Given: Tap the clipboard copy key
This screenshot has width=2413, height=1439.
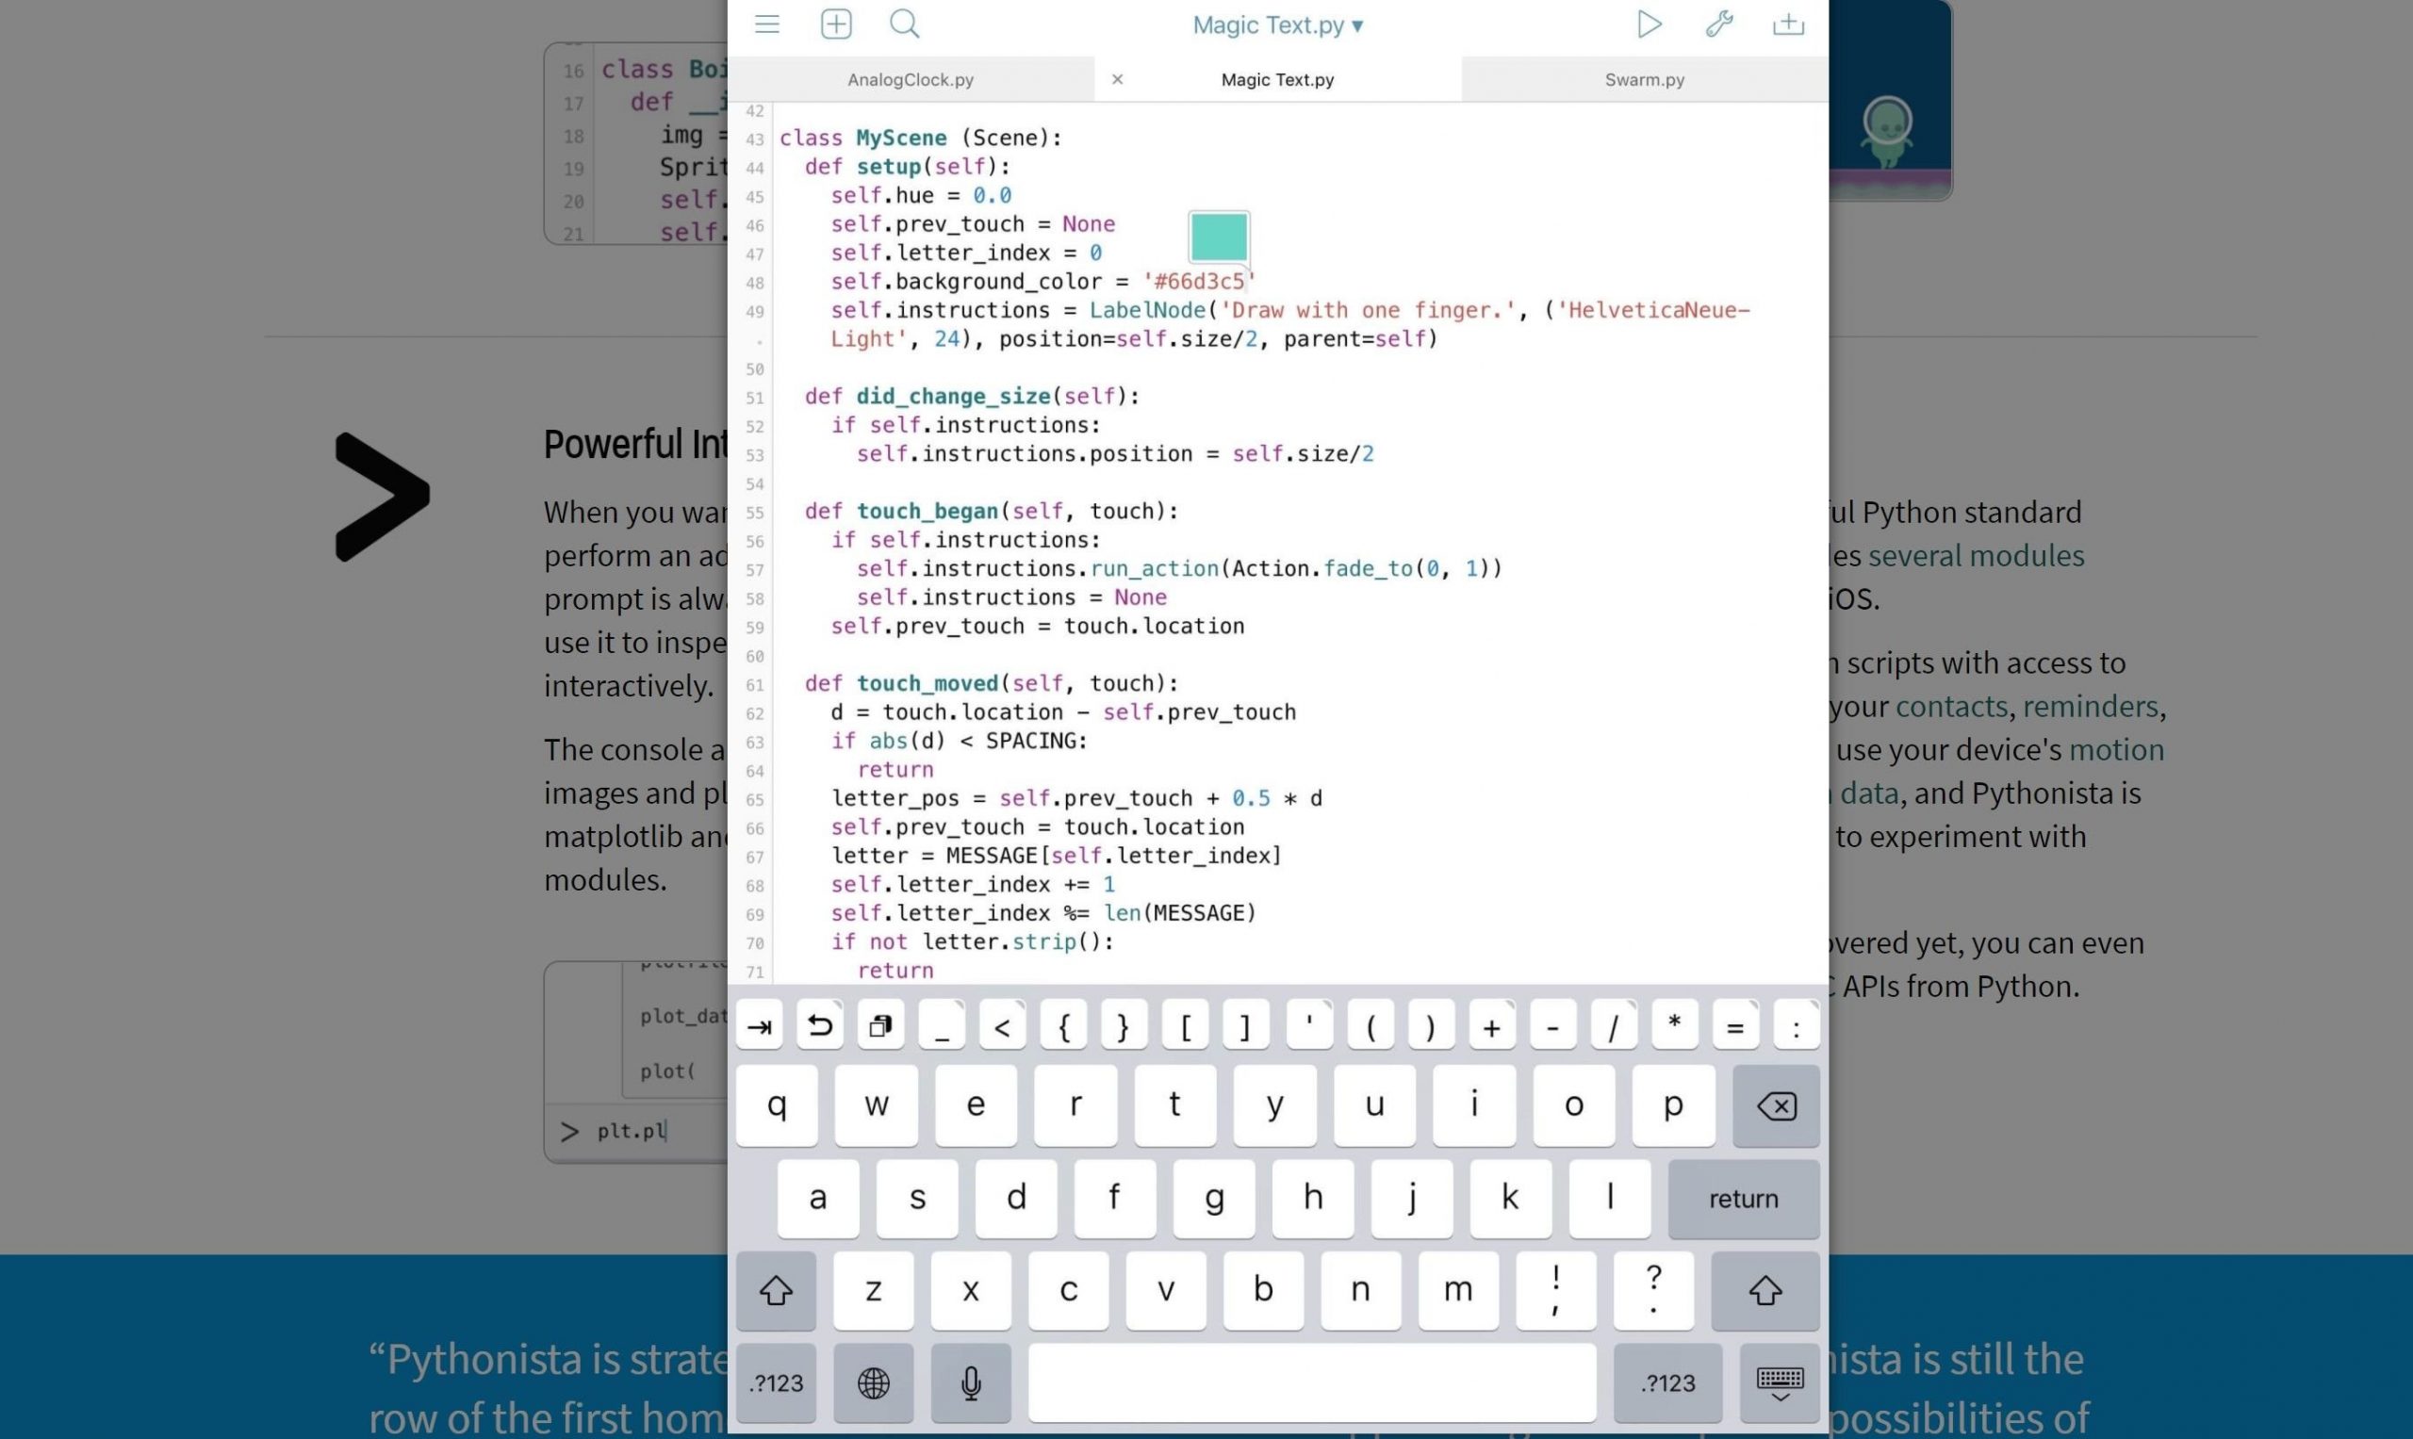Looking at the screenshot, I should point(880,1026).
